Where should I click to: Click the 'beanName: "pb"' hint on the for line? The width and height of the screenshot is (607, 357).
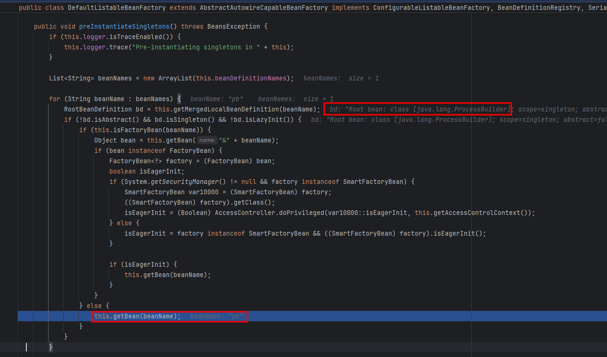click(x=216, y=99)
